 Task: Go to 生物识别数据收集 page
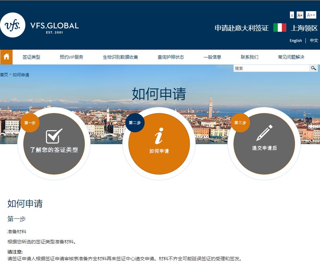[120, 57]
